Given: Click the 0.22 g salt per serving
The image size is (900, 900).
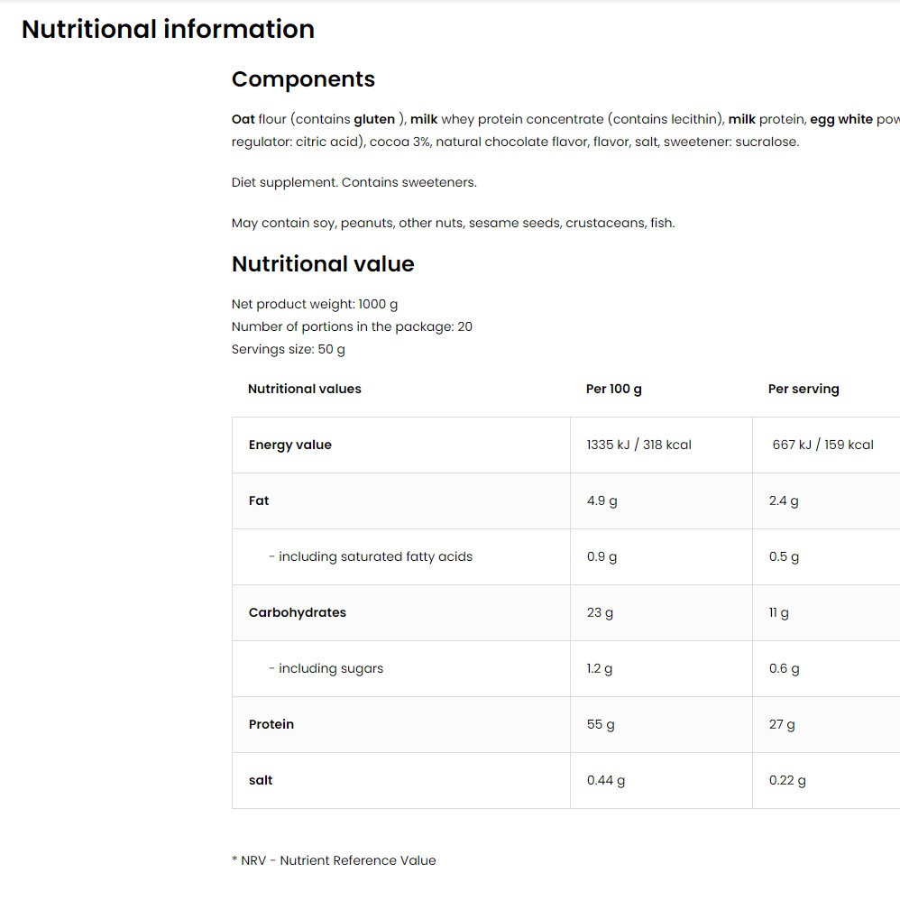Looking at the screenshot, I should tap(787, 781).
